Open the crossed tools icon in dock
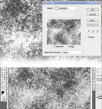Screen dimensions: 102x109 click(x=94, y=70)
